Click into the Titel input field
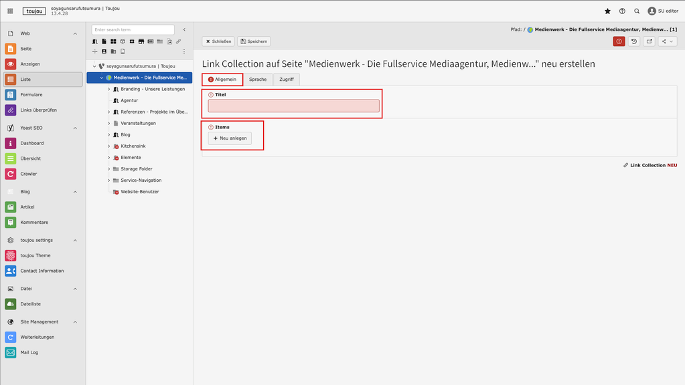This screenshot has height=385, width=685. pyautogui.click(x=293, y=106)
